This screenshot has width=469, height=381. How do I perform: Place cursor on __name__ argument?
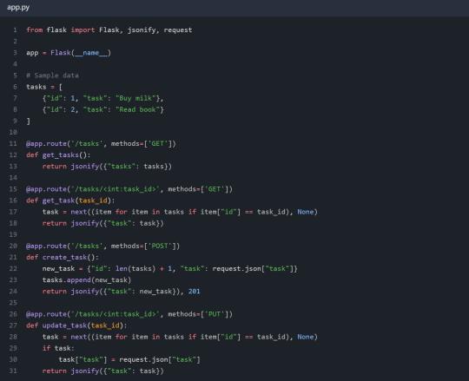(91, 53)
